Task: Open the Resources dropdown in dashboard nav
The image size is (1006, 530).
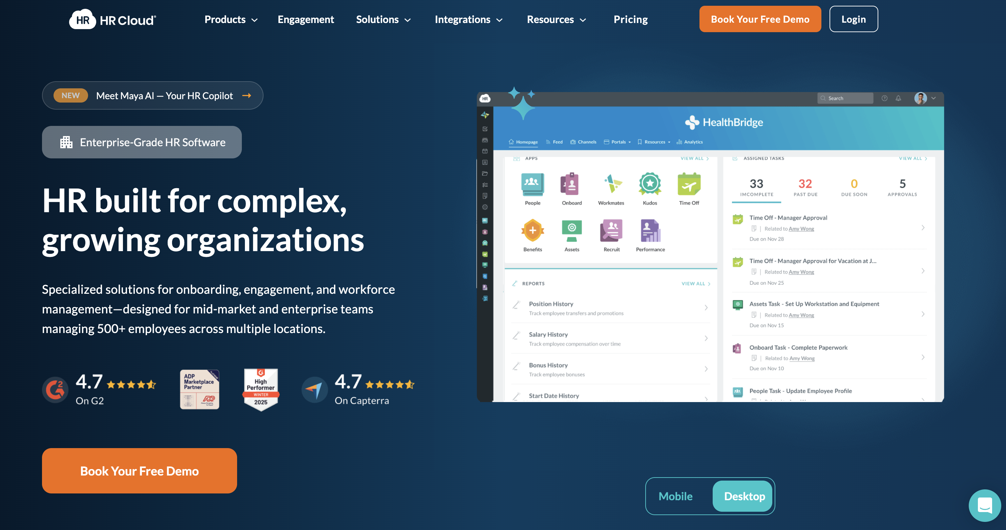Action: (x=654, y=142)
